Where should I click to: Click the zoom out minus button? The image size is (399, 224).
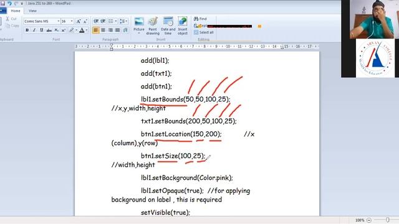point(369,220)
